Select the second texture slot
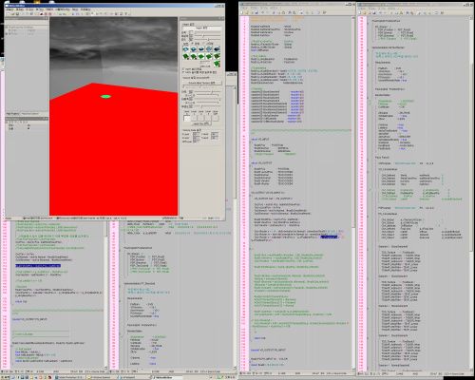 (x=194, y=118)
